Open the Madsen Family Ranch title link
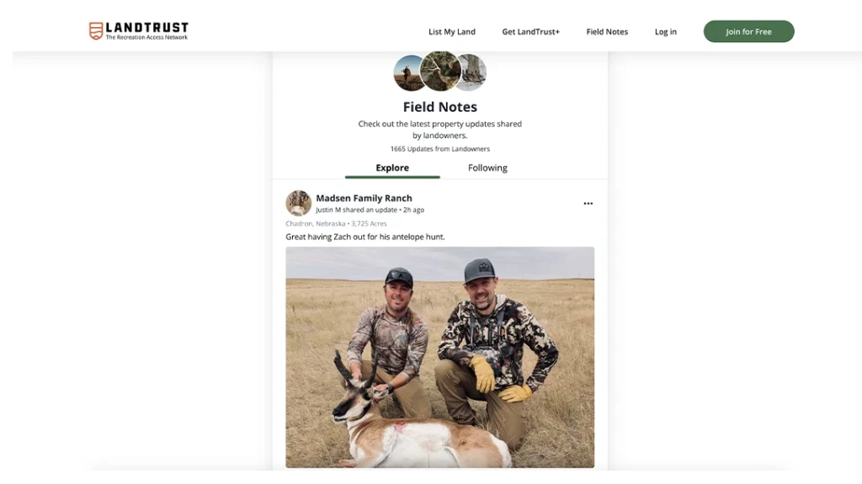This screenshot has width=862, height=484. (364, 198)
